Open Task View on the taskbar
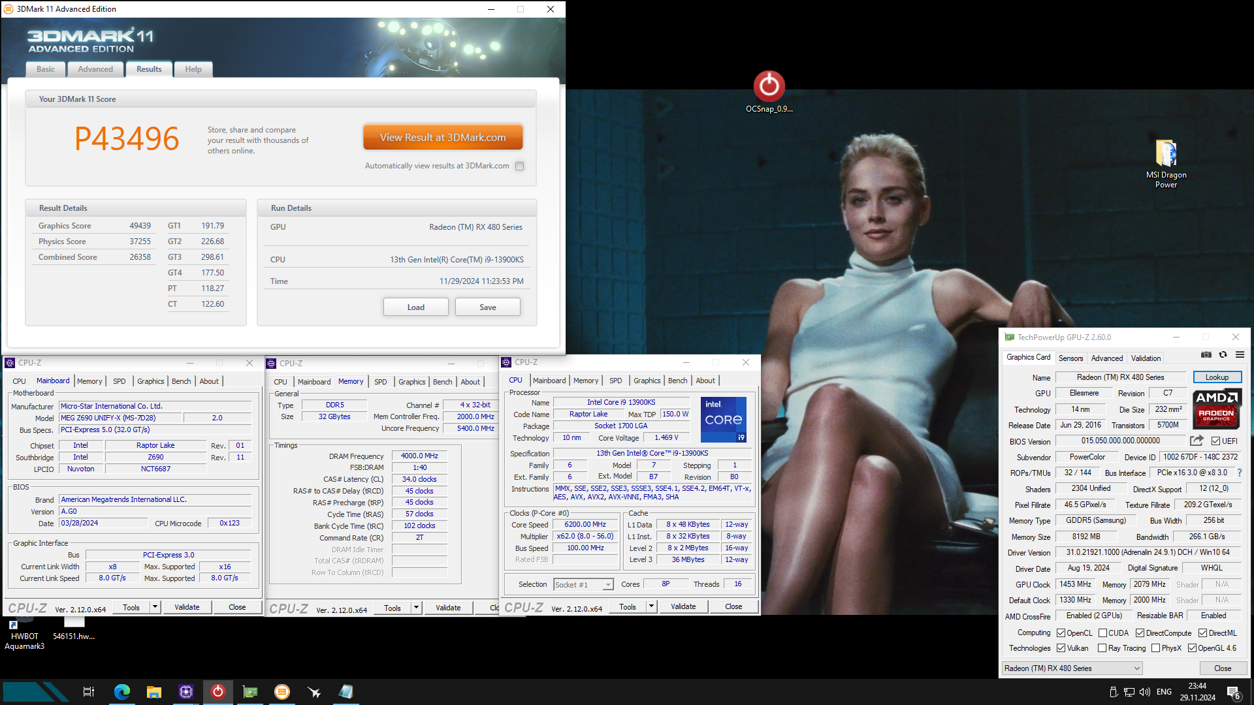This screenshot has height=705, width=1254. 89,692
